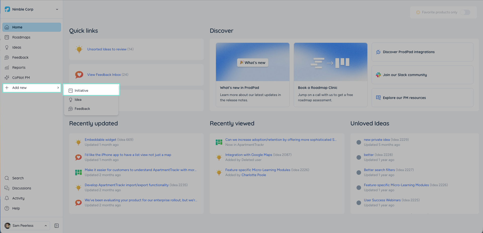Open Activity bell icon
483x233 pixels.
tap(7, 198)
